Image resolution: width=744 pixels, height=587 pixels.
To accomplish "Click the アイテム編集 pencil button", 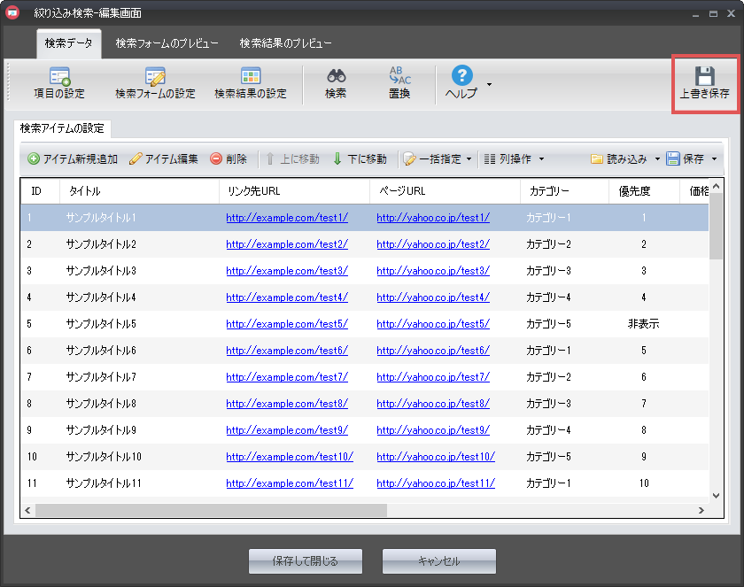I will 164,159.
